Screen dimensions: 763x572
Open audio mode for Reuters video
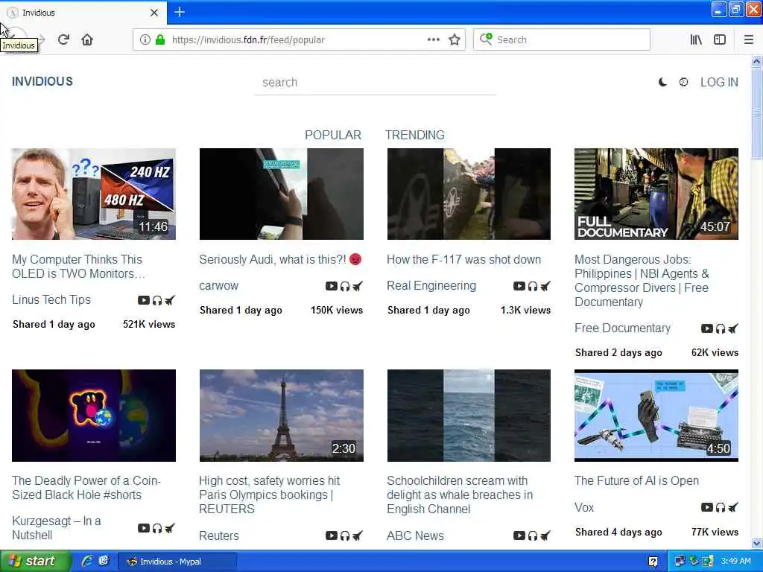click(344, 536)
